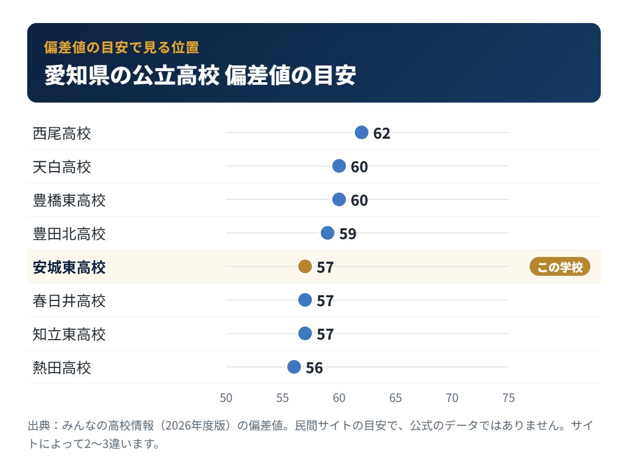Screen dimensions: 628x471
Task: Click the 天白高校 school name
Action: tap(62, 167)
